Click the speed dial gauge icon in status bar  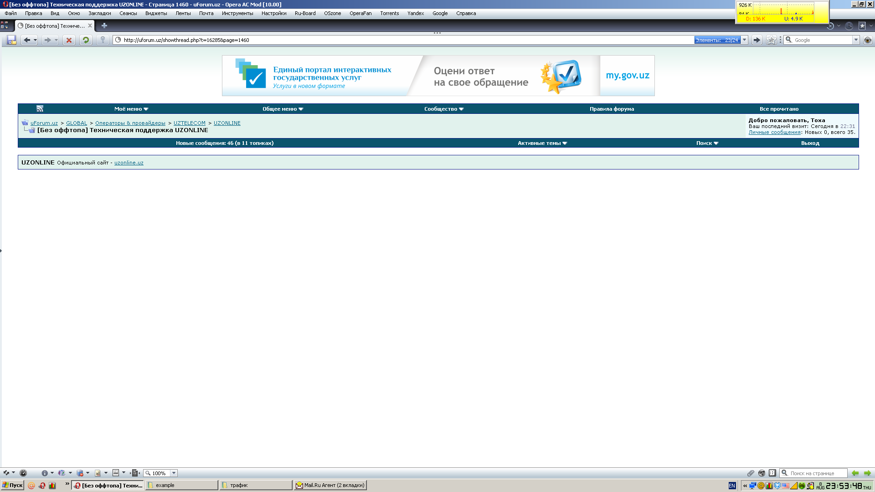click(23, 473)
